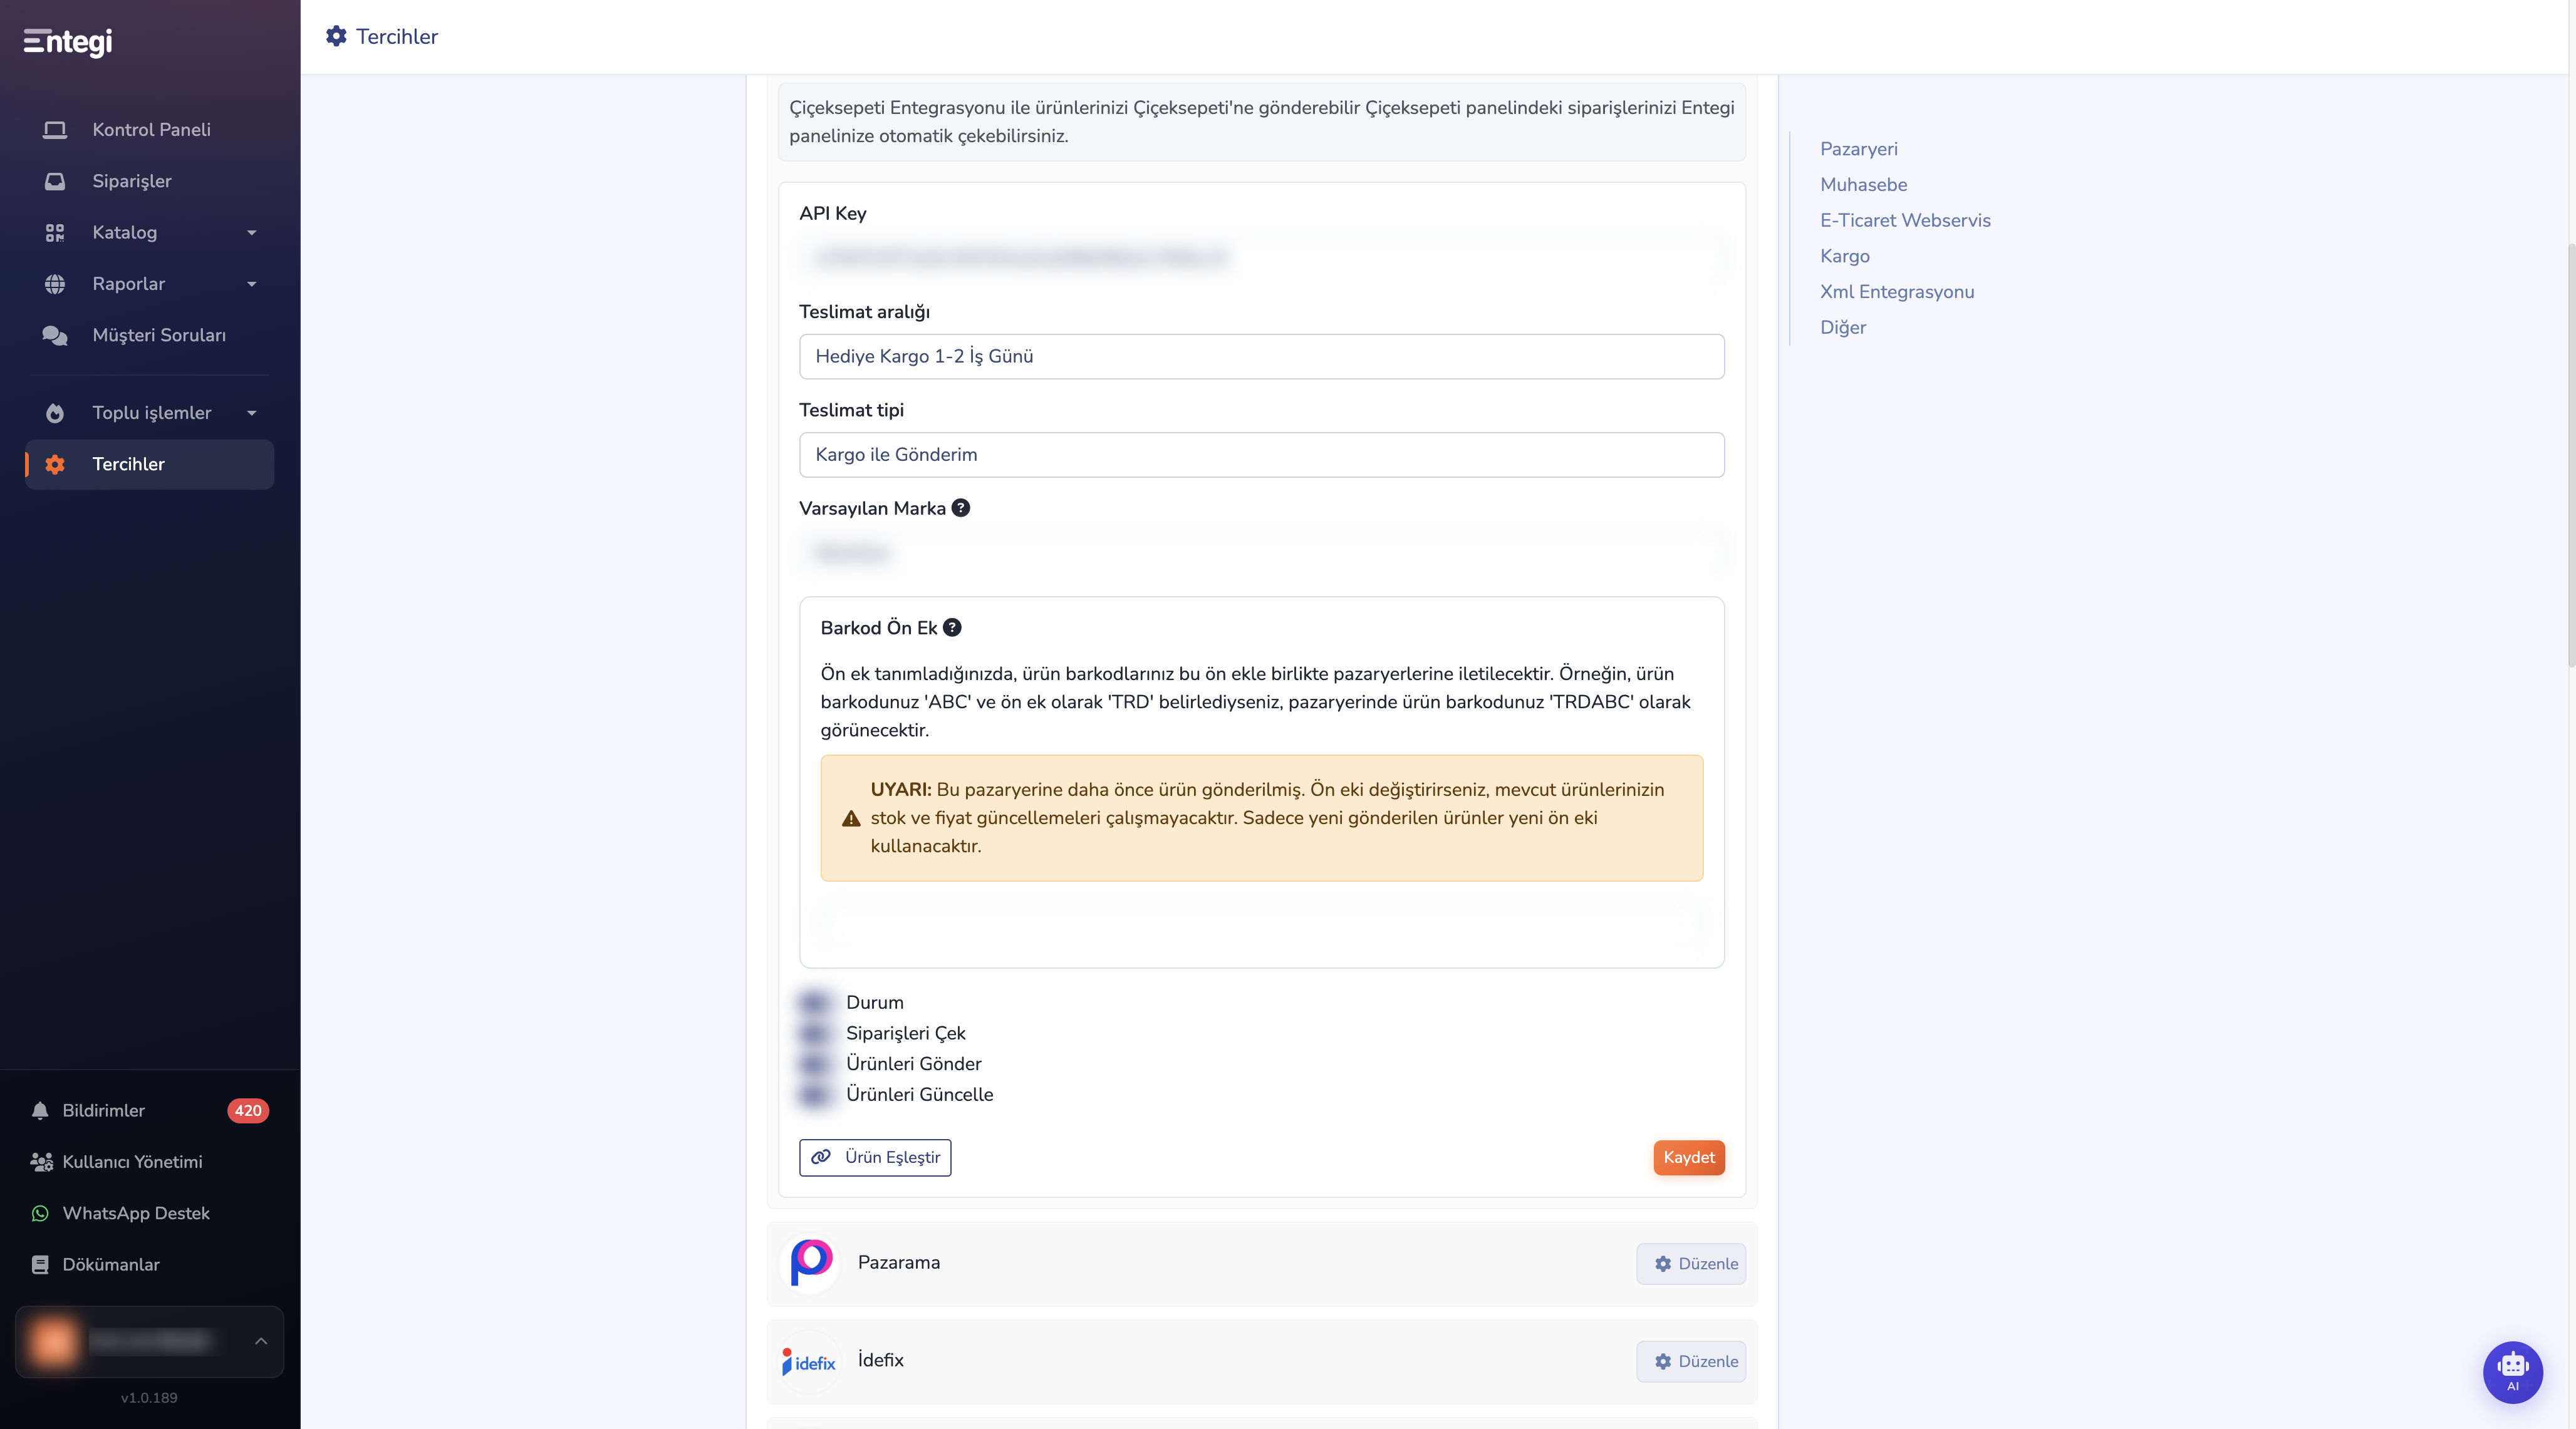This screenshot has width=2576, height=1429.
Task: Toggle the Siparişleri Çek switch
Action: [816, 1033]
